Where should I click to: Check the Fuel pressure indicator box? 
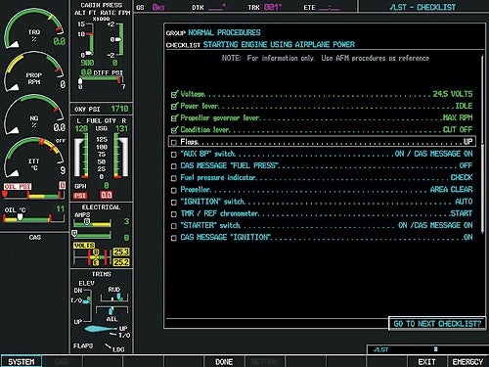pyautogui.click(x=174, y=178)
